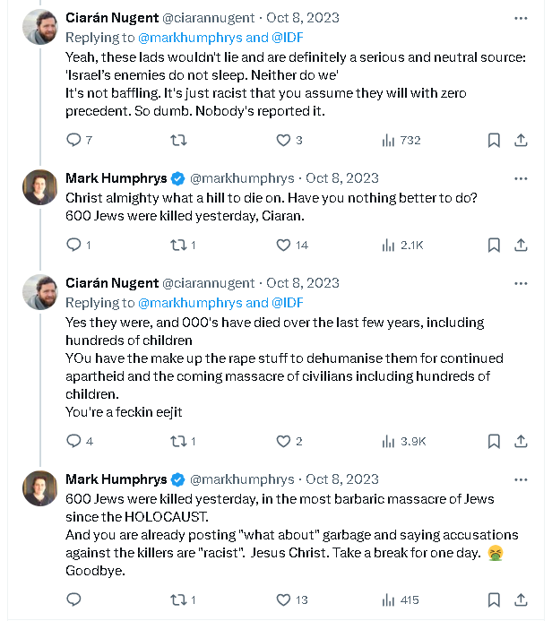Reply to Ciarán's tweet that has 4 replies
Screen dimensions: 552x621
click(x=74, y=441)
